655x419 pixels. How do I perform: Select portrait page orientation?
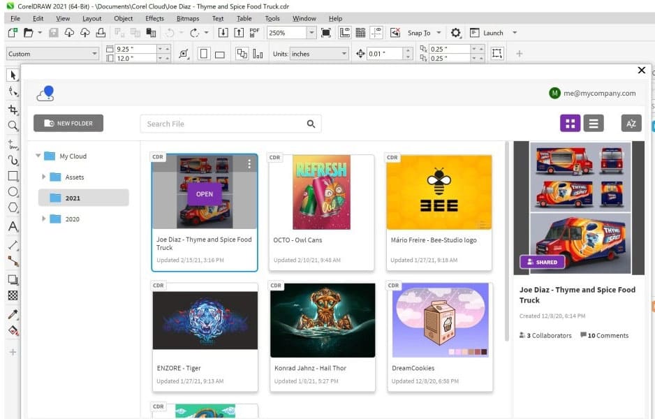[x=204, y=54]
